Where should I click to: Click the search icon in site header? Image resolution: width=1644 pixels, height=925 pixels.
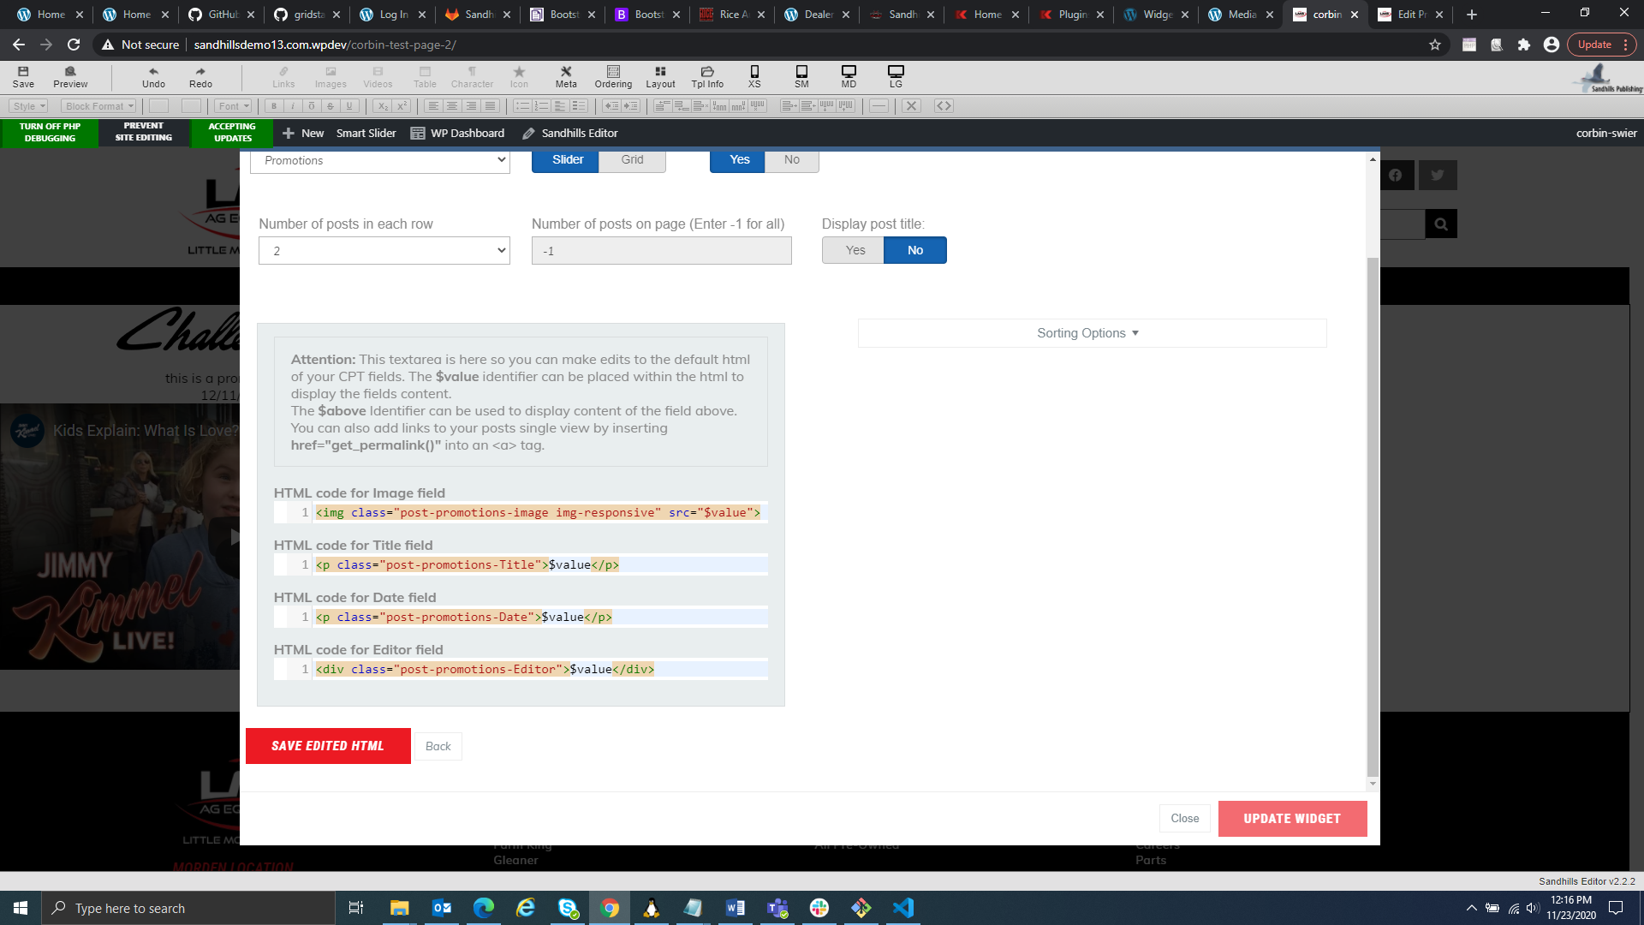1441,224
